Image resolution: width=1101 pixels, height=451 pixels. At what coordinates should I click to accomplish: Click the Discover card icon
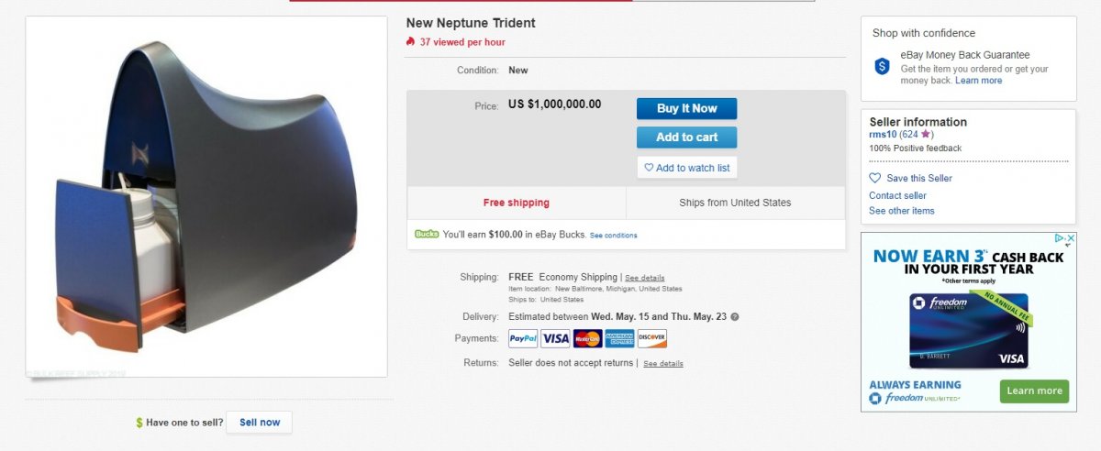coord(651,338)
